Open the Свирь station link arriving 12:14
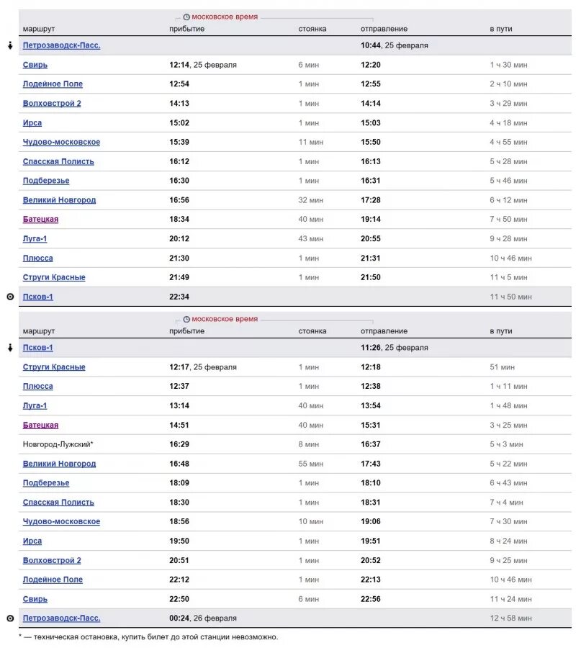The height and width of the screenshot is (648, 581). pyautogui.click(x=35, y=65)
